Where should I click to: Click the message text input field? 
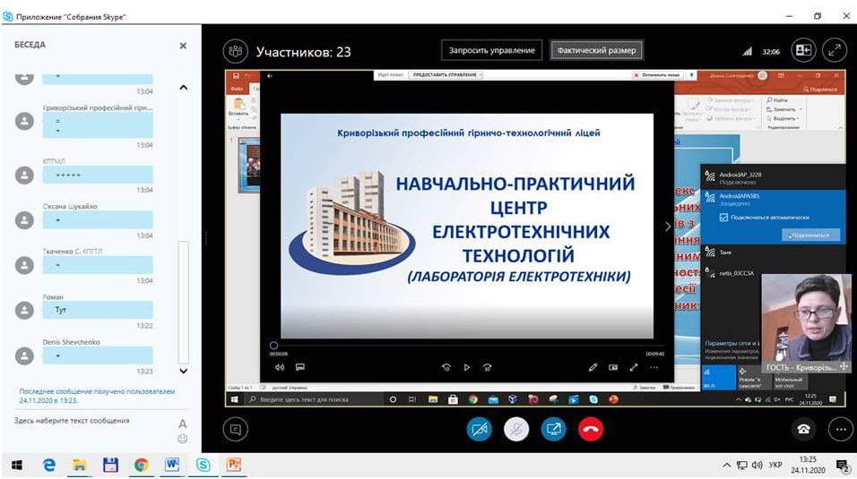point(90,421)
